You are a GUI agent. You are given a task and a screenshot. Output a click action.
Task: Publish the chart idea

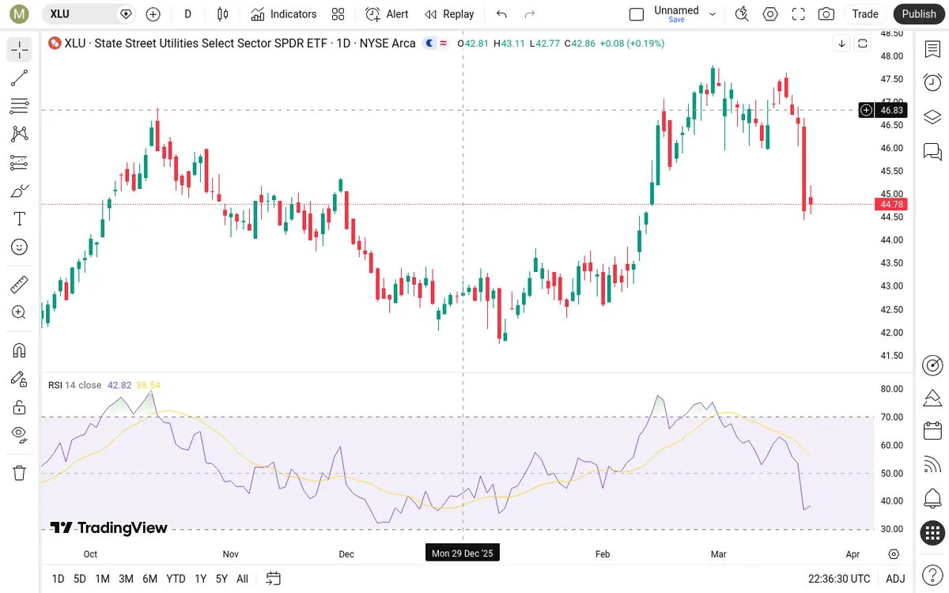point(919,14)
